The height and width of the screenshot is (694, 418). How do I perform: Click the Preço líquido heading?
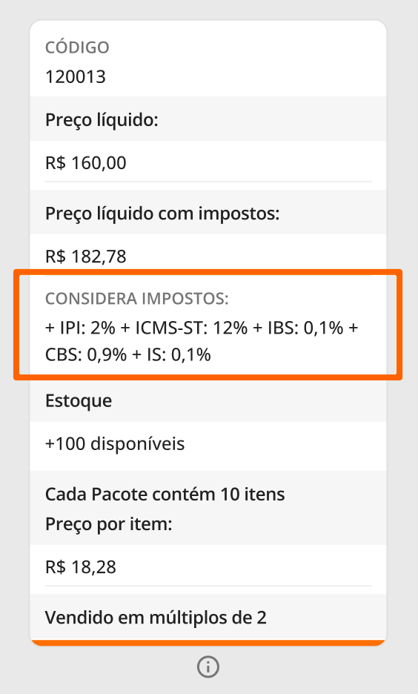click(102, 120)
